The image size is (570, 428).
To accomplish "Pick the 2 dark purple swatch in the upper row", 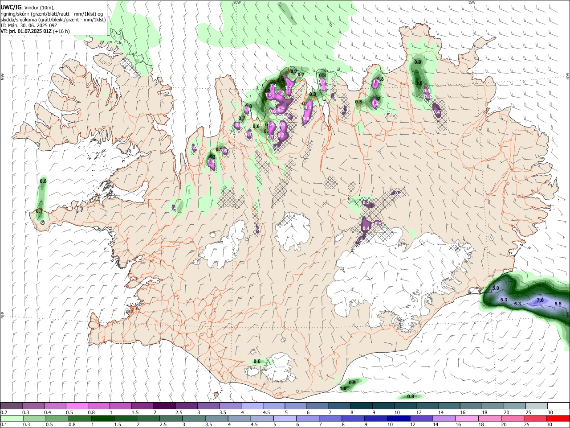I will pyautogui.click(x=164, y=406).
